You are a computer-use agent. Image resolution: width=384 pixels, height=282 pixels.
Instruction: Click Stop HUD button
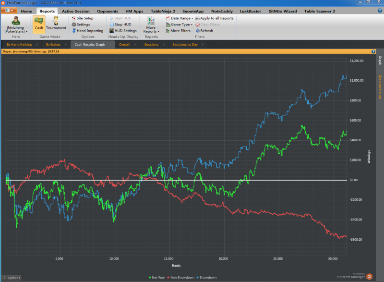tap(122, 25)
